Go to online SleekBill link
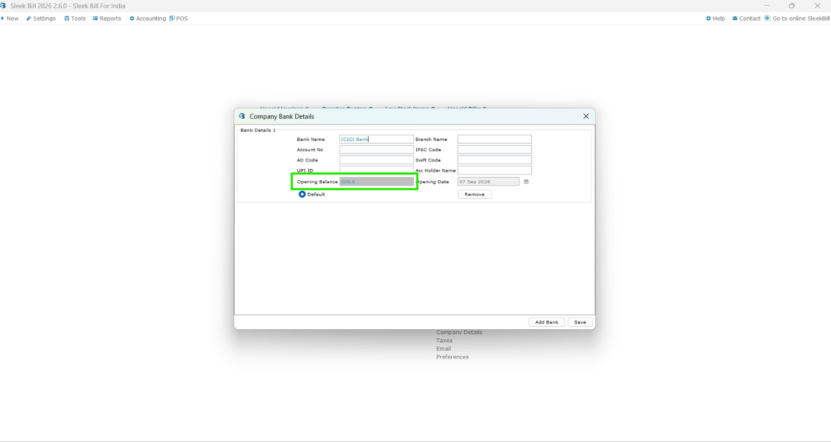Image resolution: width=831 pixels, height=442 pixels. coord(797,18)
